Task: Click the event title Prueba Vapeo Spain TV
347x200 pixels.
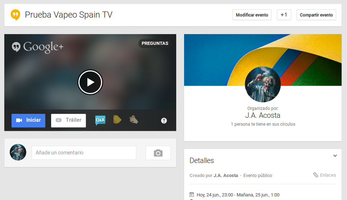Action: pos(69,15)
